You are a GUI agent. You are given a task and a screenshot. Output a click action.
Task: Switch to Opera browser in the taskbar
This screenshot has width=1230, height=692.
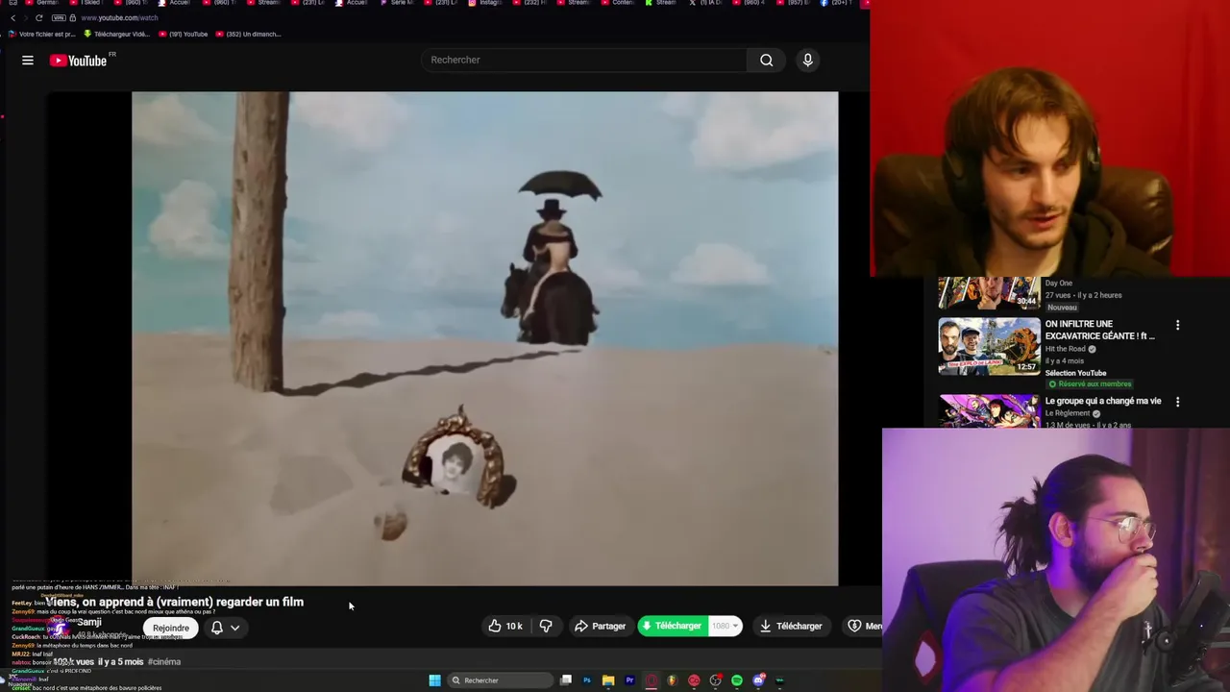click(651, 680)
